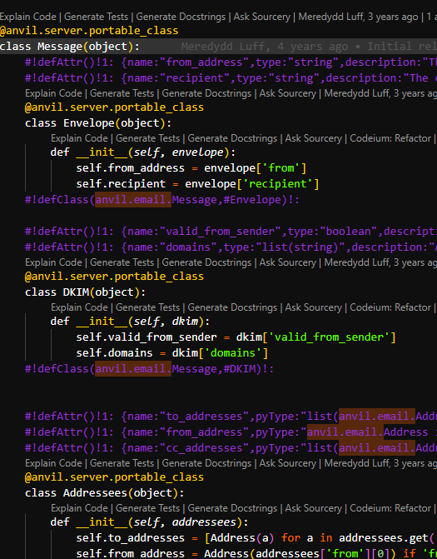
Task: Open Meredydd Luff blame lens above class Message
Action: [358, 17]
